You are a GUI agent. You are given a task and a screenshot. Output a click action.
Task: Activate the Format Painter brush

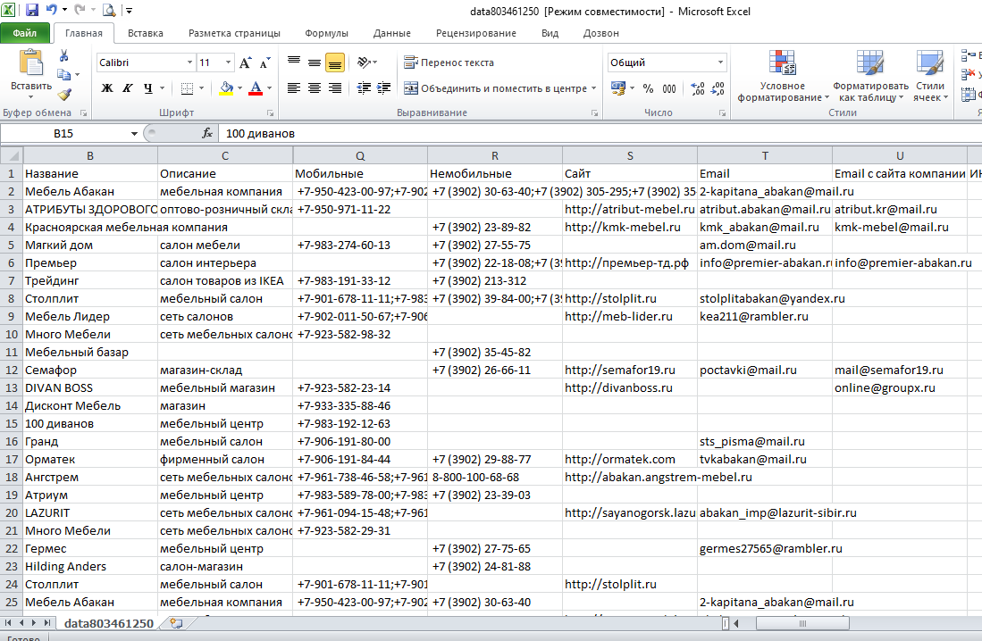(x=63, y=95)
